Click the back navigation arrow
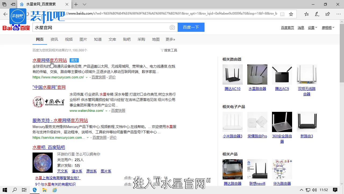Screen dimensions: 344x194 pyautogui.click(x=5, y=14)
